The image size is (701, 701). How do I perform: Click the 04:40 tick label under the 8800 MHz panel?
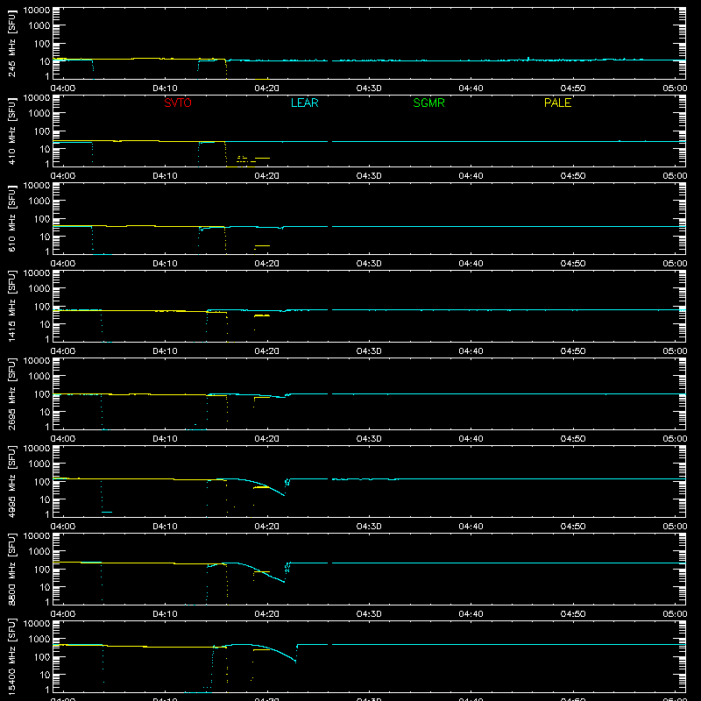(471, 614)
